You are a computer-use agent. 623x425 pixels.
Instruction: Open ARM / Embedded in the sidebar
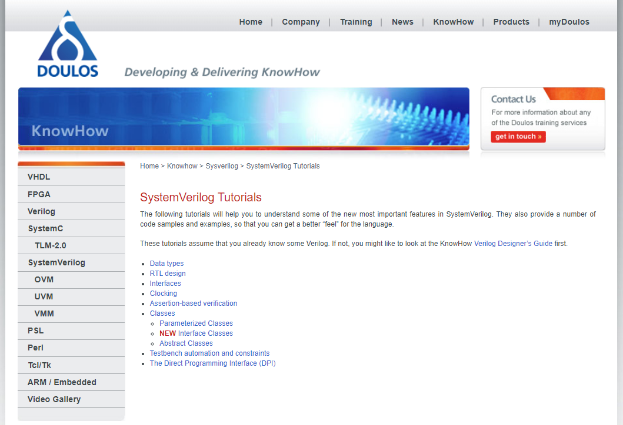(x=71, y=382)
